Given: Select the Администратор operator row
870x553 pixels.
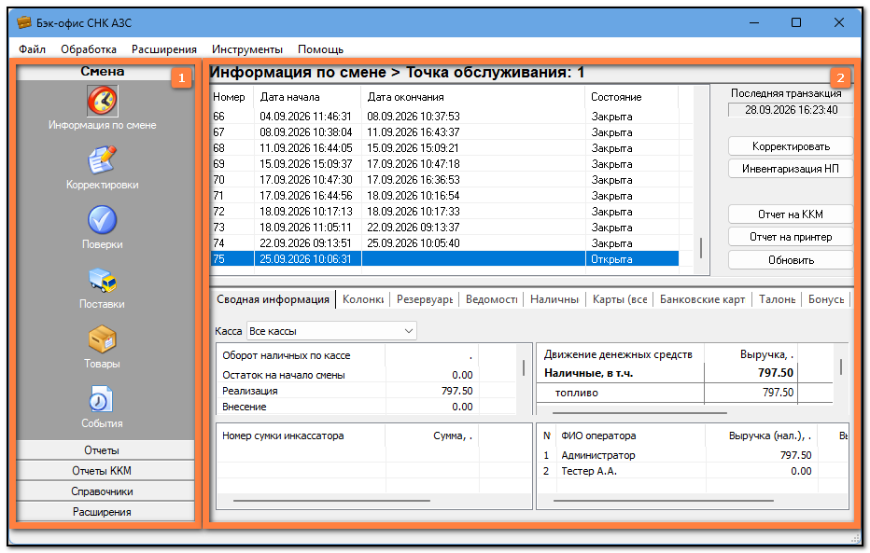Looking at the screenshot, I should point(693,455).
